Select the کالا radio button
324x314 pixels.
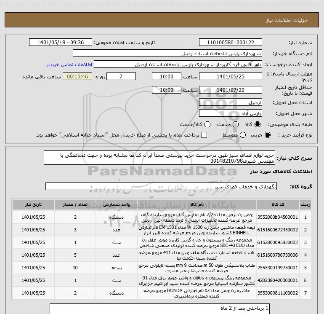258,124
